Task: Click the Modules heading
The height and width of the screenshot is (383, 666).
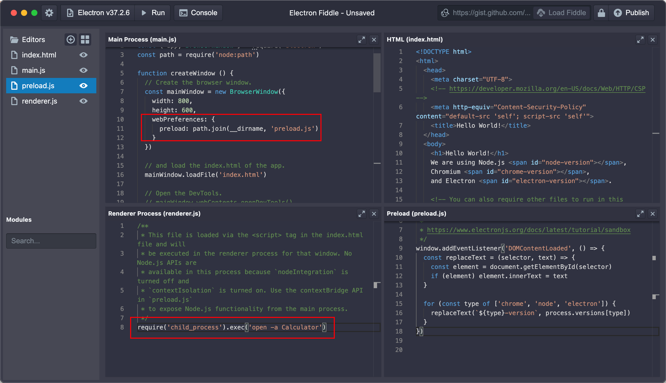Action: coord(19,220)
